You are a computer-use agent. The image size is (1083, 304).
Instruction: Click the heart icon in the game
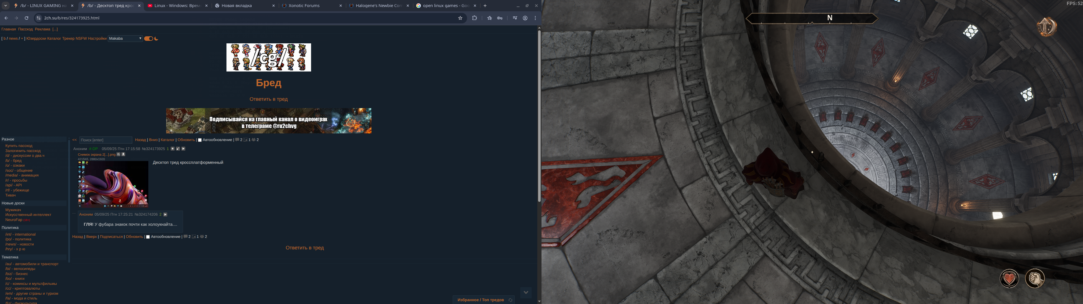tap(1009, 278)
